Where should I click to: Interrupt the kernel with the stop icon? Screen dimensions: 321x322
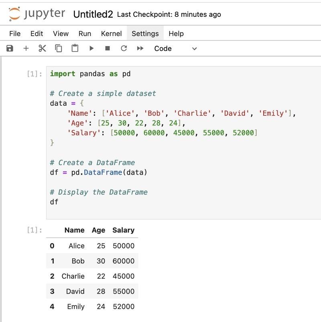coord(108,48)
